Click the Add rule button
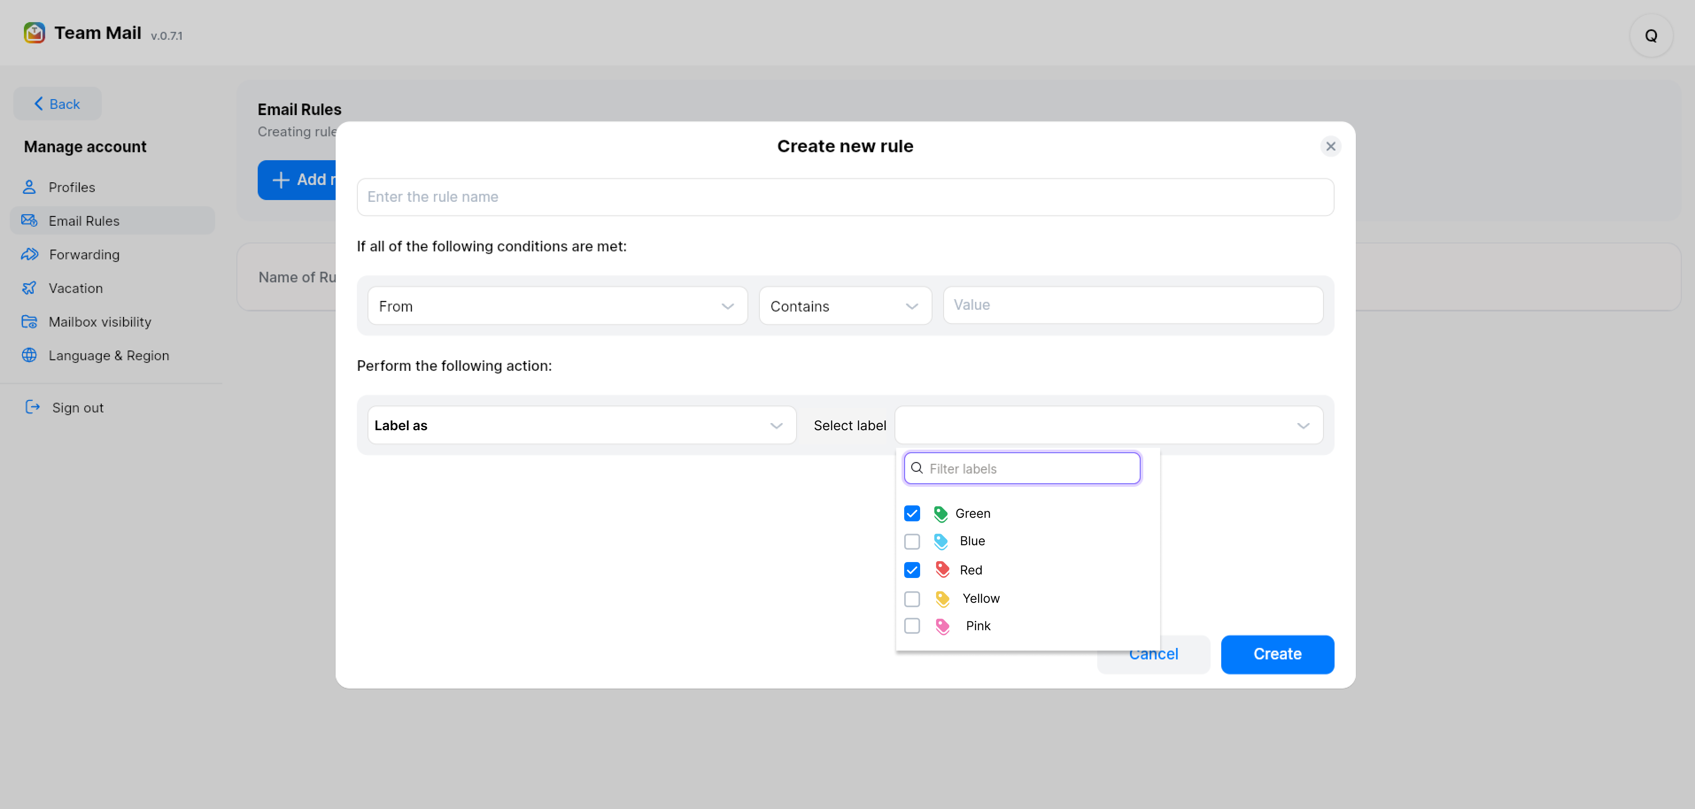Screen dimensions: 1695x809 click(x=297, y=180)
